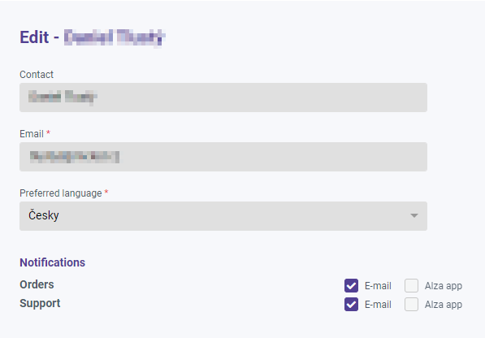Click the red asterisk beside Preferred language

coord(106,192)
